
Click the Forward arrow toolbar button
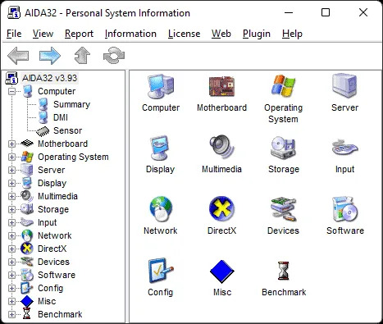(x=50, y=56)
